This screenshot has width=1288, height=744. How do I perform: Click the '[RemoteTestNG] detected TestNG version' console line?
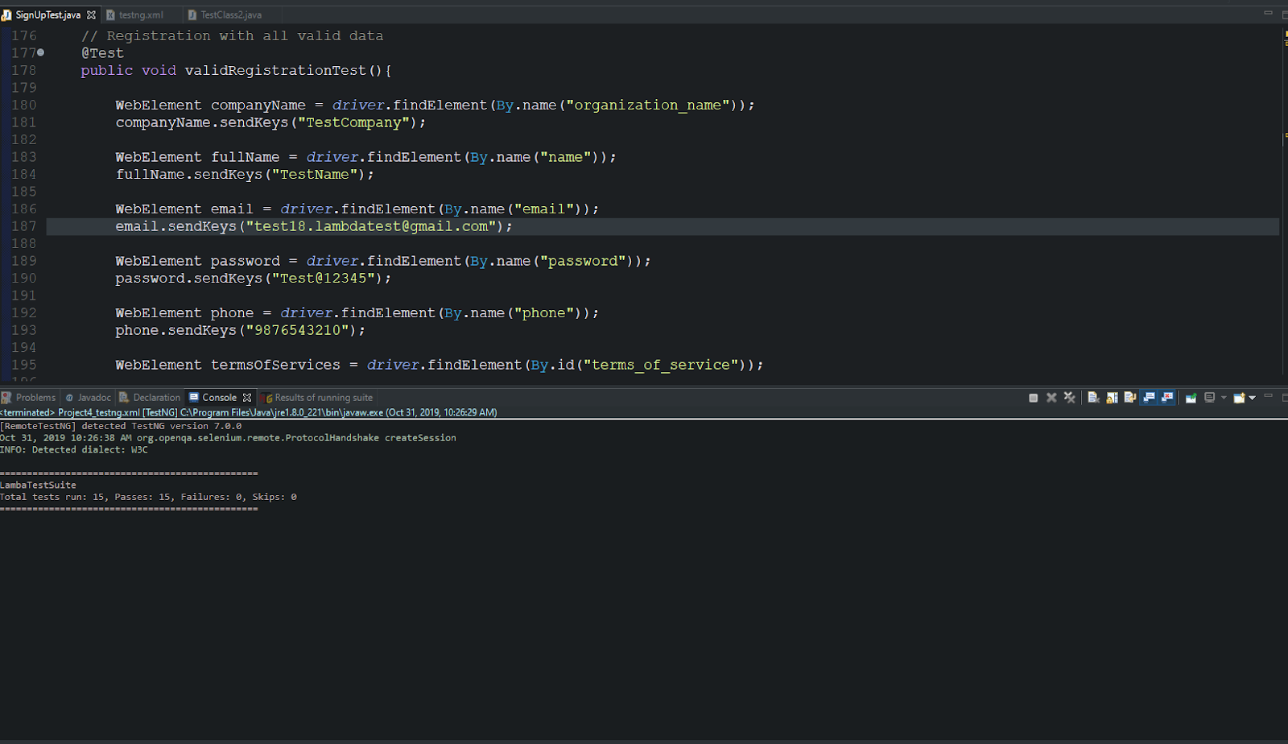pyautogui.click(x=121, y=426)
